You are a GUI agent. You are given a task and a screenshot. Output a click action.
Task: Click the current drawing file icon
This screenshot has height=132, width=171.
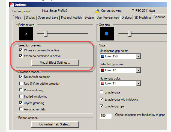(x=97, y=11)
